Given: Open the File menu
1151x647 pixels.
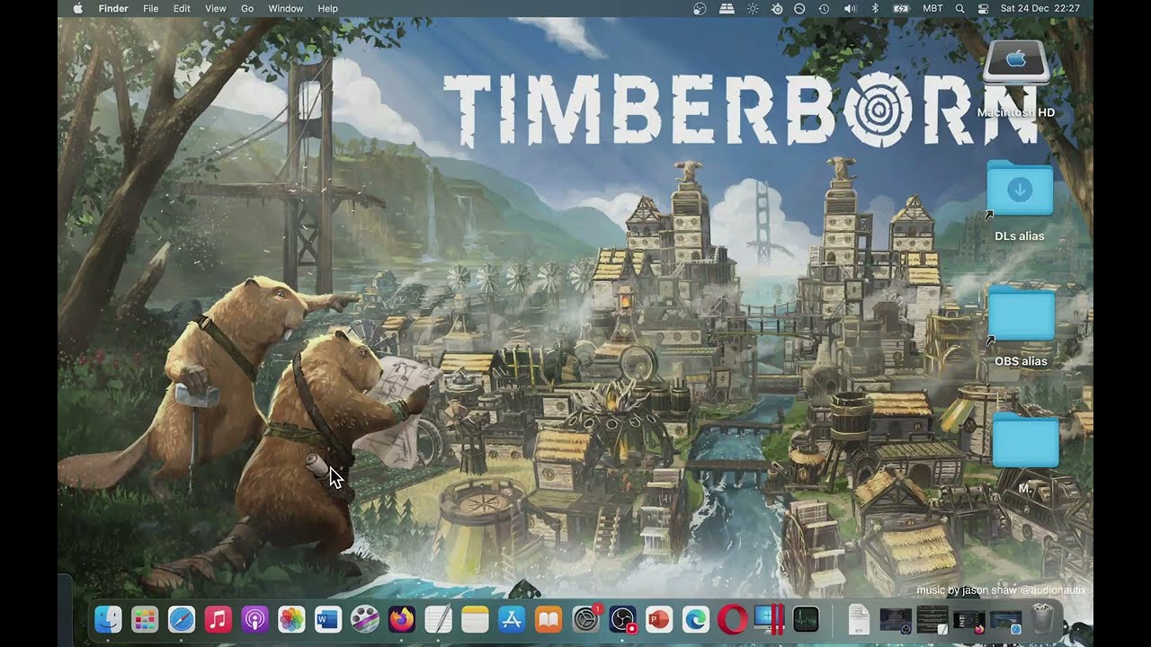Looking at the screenshot, I should pyautogui.click(x=151, y=8).
